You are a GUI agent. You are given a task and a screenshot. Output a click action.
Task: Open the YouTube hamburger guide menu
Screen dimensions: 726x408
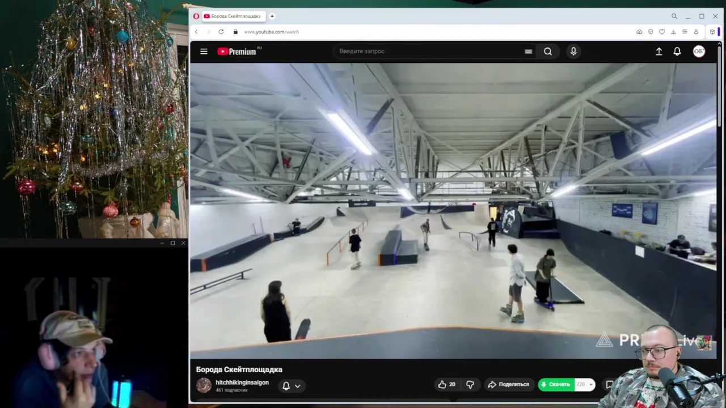click(x=204, y=52)
